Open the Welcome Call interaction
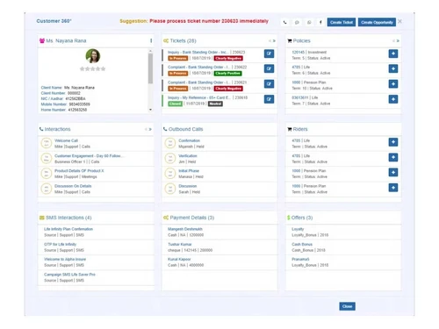 coord(66,140)
